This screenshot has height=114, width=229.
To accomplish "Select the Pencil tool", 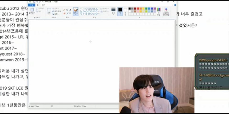I will (64, 10).
